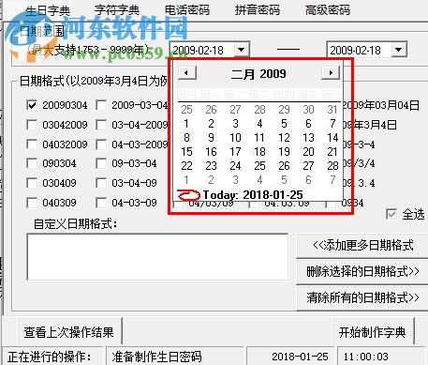Check the 040309 date format

pyautogui.click(x=32, y=203)
